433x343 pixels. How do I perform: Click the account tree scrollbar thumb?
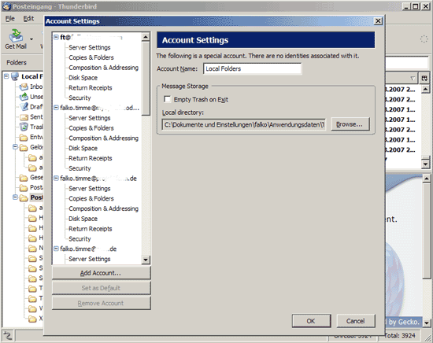coord(146,79)
